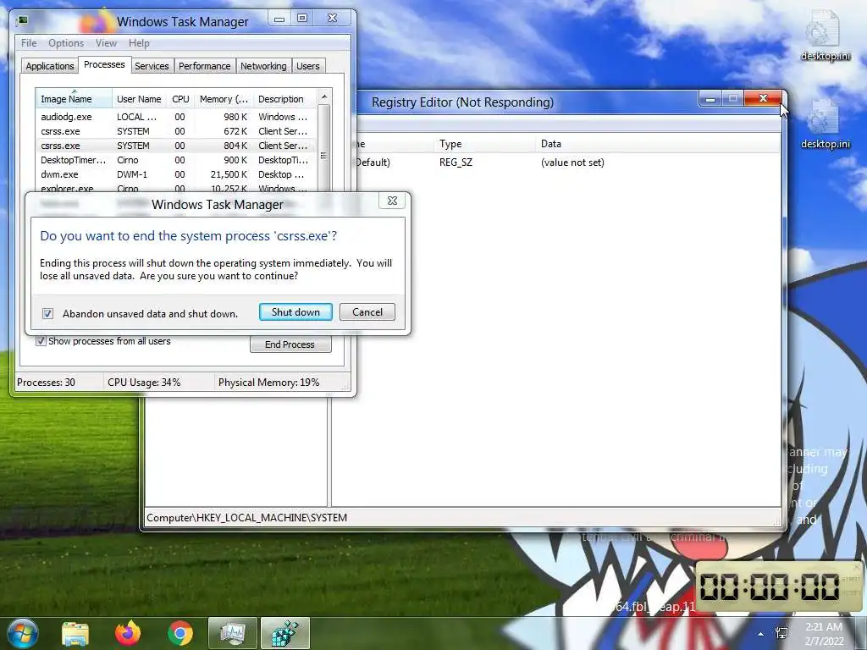Switch to Task Manager taskbar button
867x650 pixels.
point(233,633)
